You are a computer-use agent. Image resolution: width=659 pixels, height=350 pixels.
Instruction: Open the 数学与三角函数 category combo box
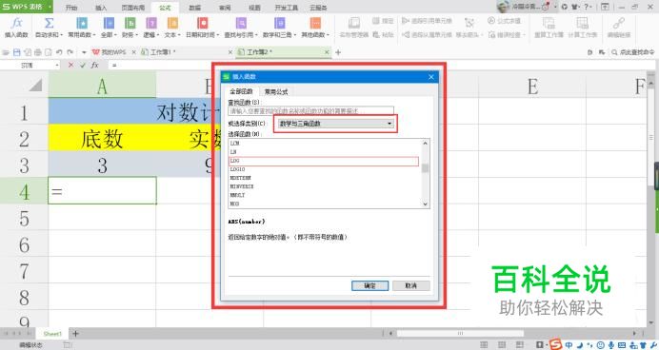[x=335, y=124]
